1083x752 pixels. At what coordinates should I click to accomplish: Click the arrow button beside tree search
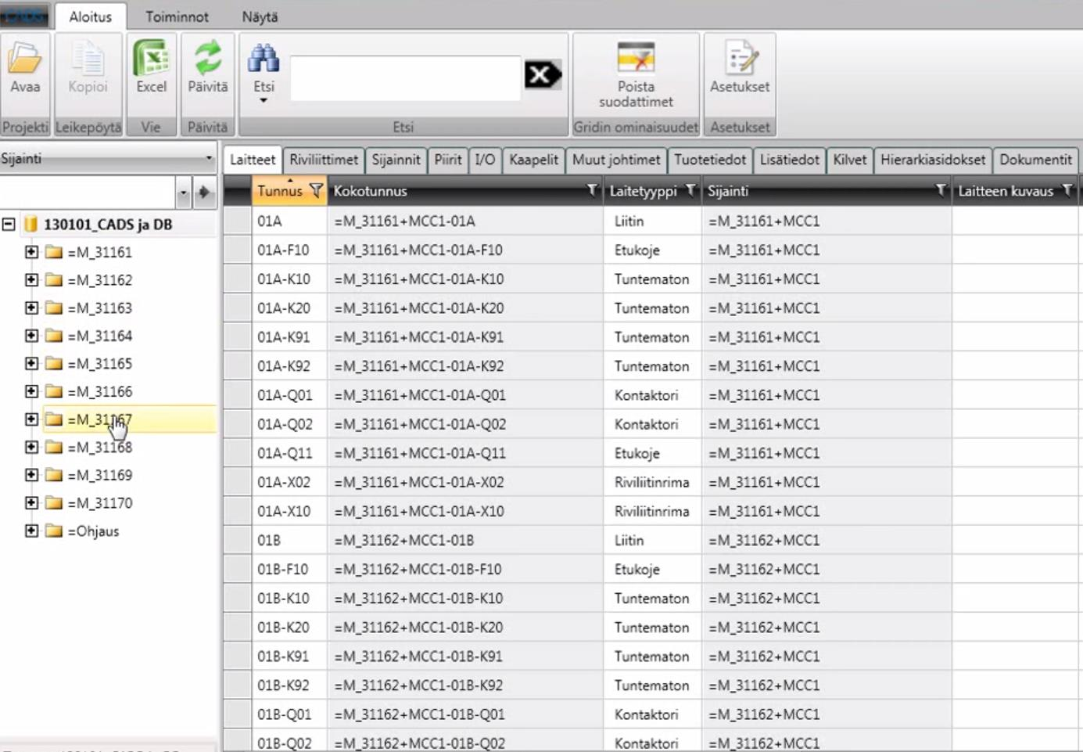click(x=204, y=192)
